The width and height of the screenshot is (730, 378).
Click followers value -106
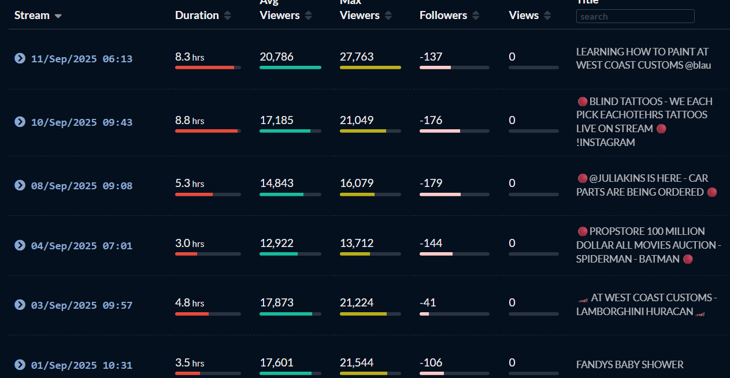431,362
